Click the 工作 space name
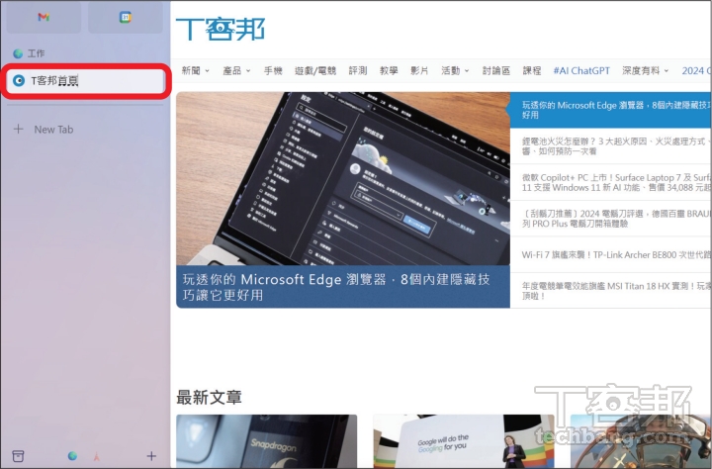 point(36,53)
